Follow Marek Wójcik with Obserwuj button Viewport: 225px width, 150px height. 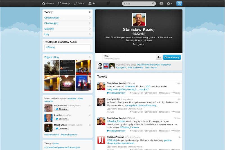coord(61,129)
